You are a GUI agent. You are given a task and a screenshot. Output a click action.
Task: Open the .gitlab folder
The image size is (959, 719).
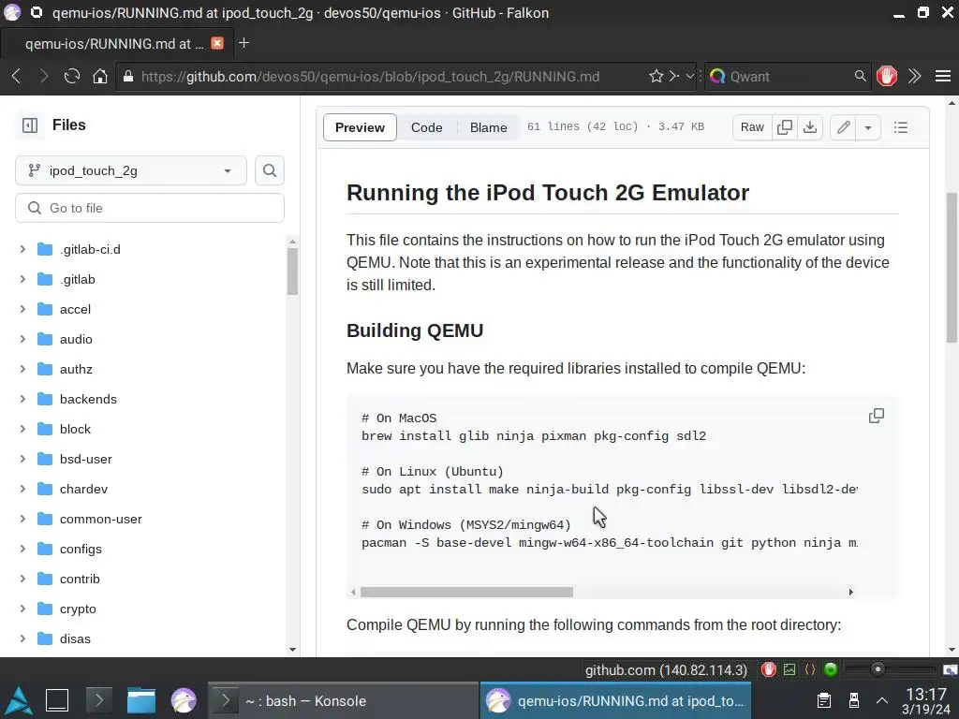[78, 279]
